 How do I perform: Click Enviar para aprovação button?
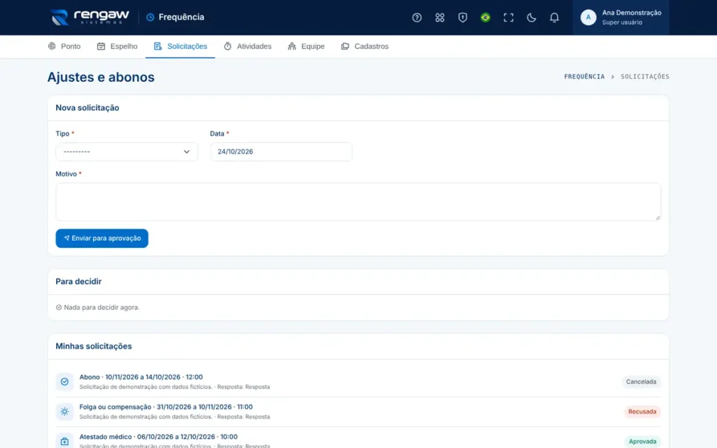[102, 238]
